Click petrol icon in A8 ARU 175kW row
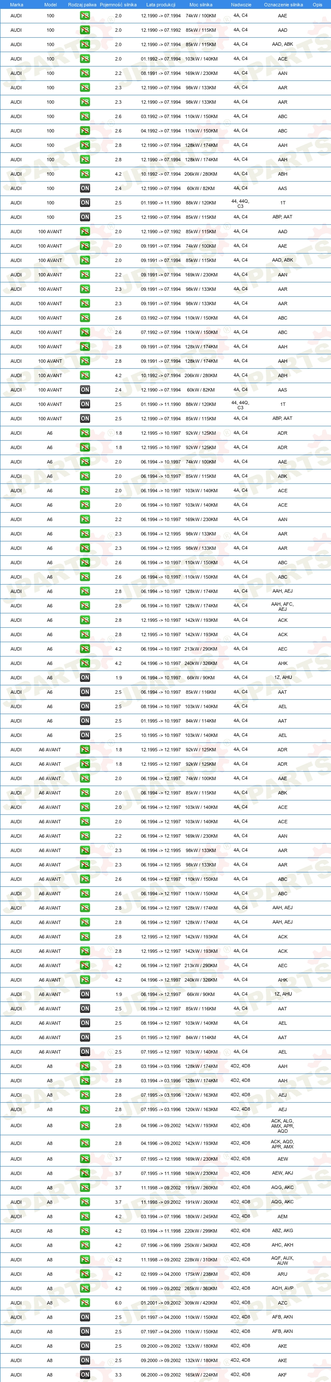Screen dimensions: 331x1382 [x=85, y=1275]
